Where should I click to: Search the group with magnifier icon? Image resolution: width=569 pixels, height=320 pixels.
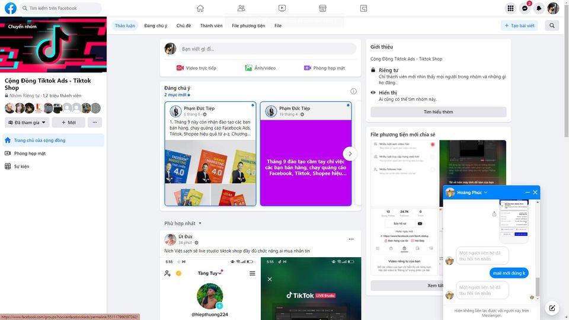(x=552, y=25)
